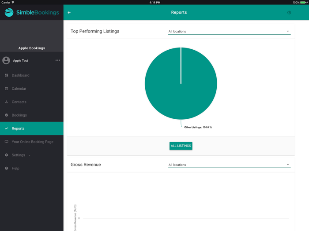309x231 pixels.
Task: Click the 4:14 PM clock in status bar
Action: point(154,3)
